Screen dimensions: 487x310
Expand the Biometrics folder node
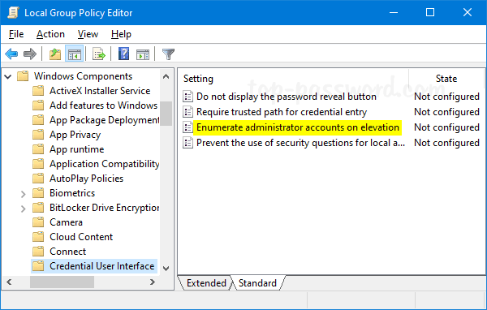point(24,194)
